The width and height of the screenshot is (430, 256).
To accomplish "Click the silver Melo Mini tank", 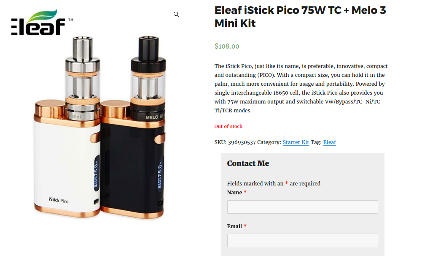I will click(83, 78).
